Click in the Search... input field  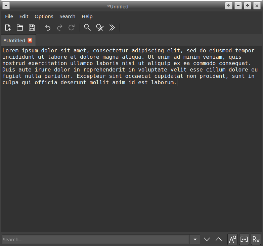point(96,240)
